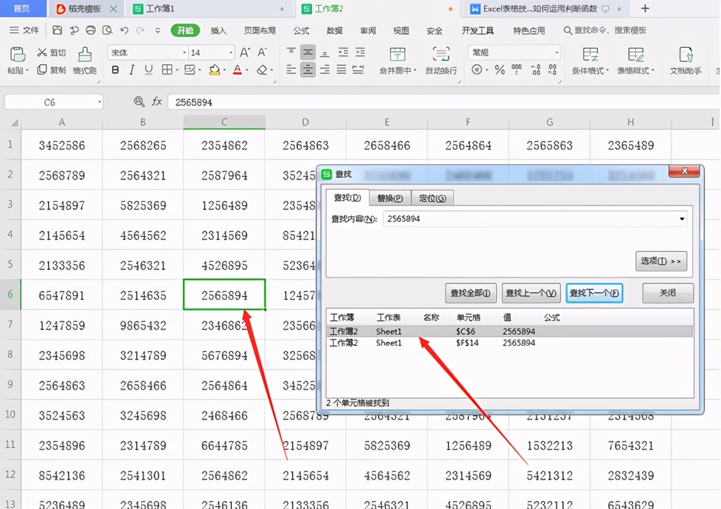Viewport: 721px width, 509px height.
Task: Open Document Assistant (文档助手)
Action: coord(686,61)
